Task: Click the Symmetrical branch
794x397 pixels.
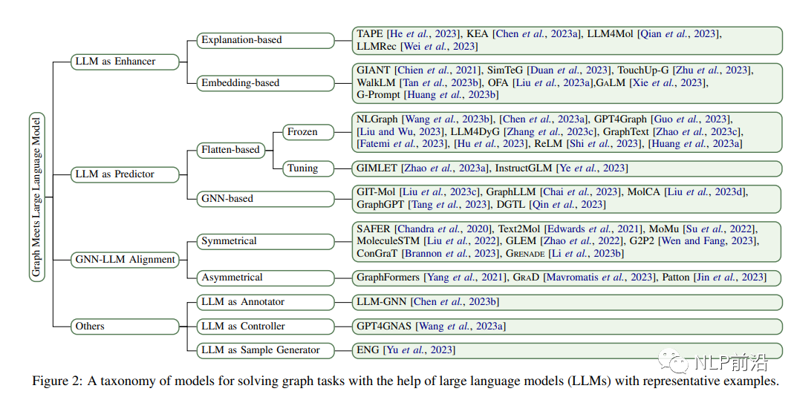Action: click(x=265, y=242)
